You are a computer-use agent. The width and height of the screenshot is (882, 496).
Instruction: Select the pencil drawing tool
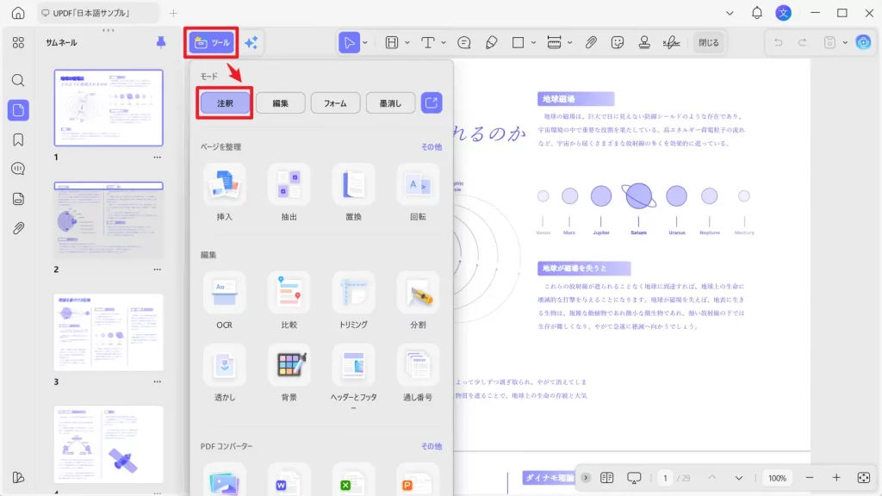point(491,43)
